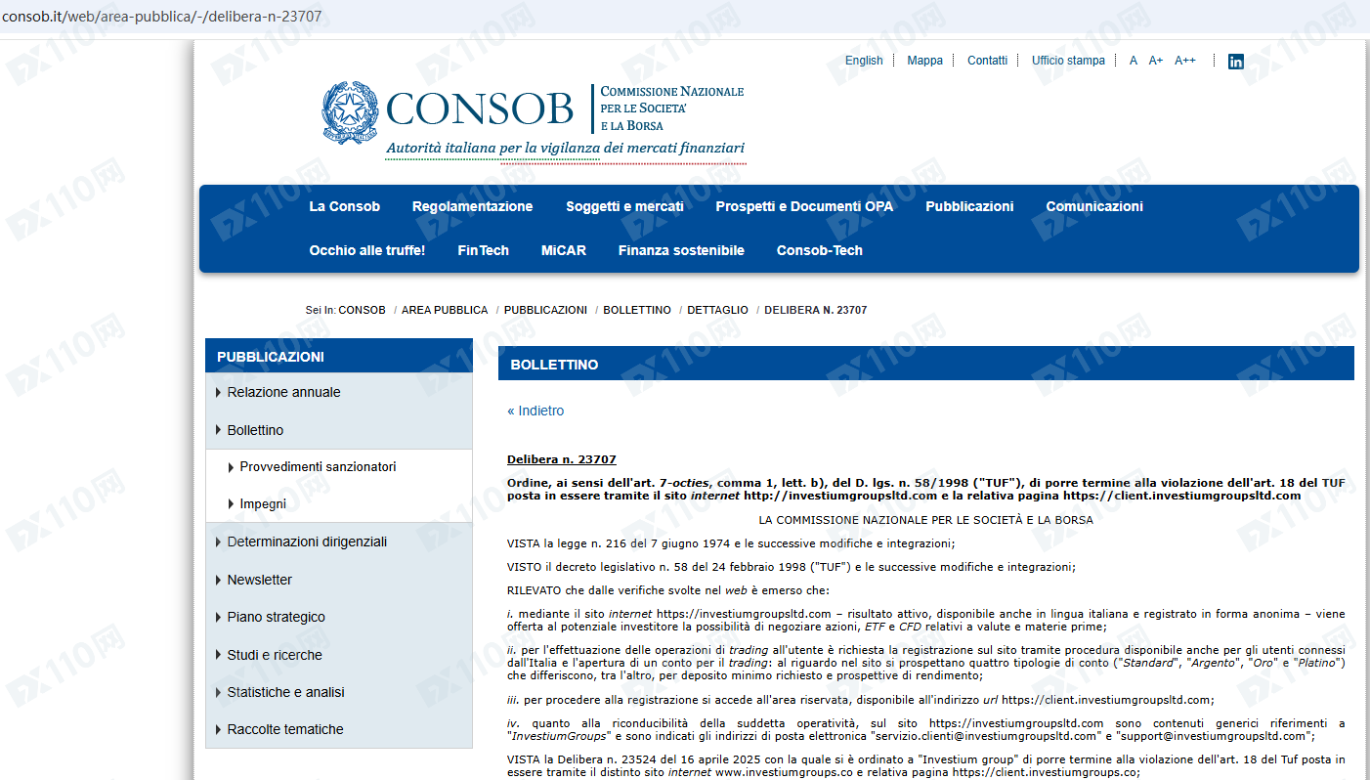1370x780 pixels.
Task: Open the Impegni sub-item
Action: (x=263, y=504)
